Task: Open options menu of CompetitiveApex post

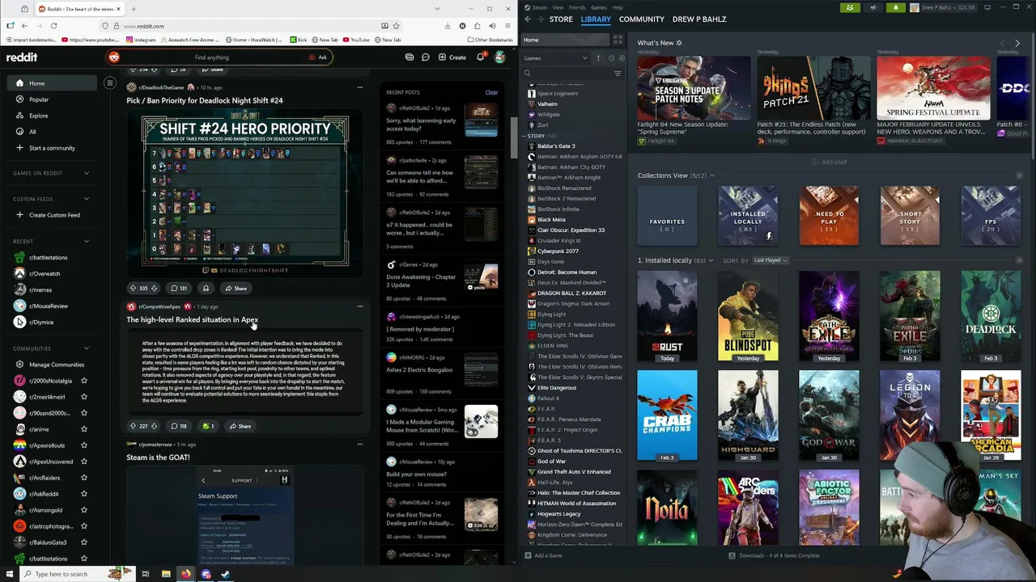Action: 360,306
